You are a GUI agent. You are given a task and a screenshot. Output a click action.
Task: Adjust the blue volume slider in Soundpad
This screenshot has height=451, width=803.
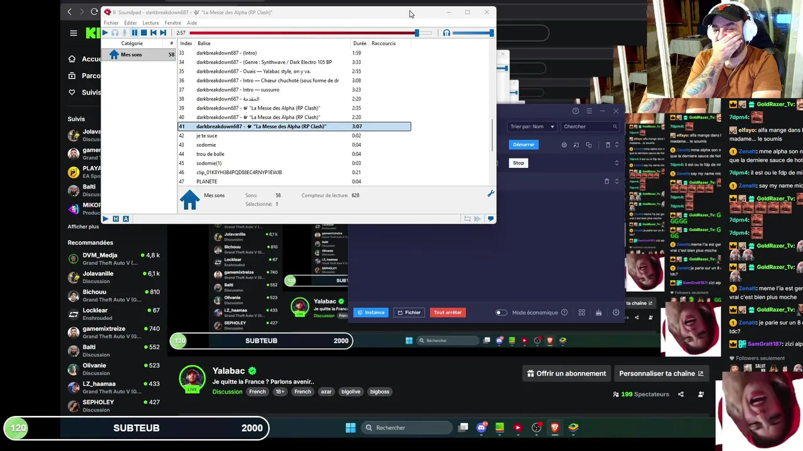pos(472,33)
